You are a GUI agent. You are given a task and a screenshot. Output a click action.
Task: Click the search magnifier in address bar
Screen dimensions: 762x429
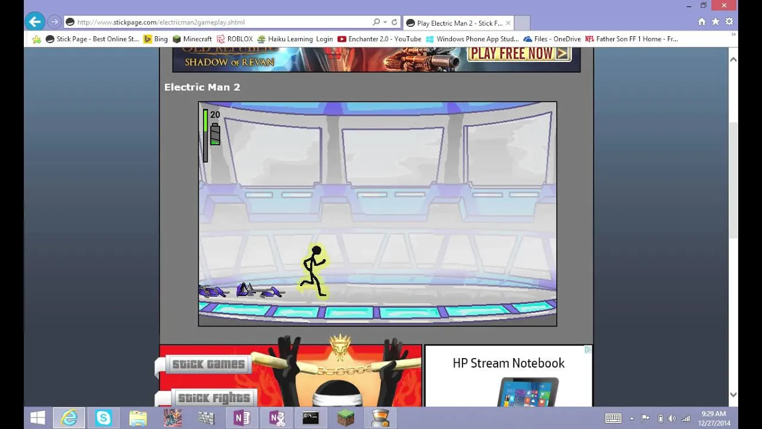pos(376,22)
